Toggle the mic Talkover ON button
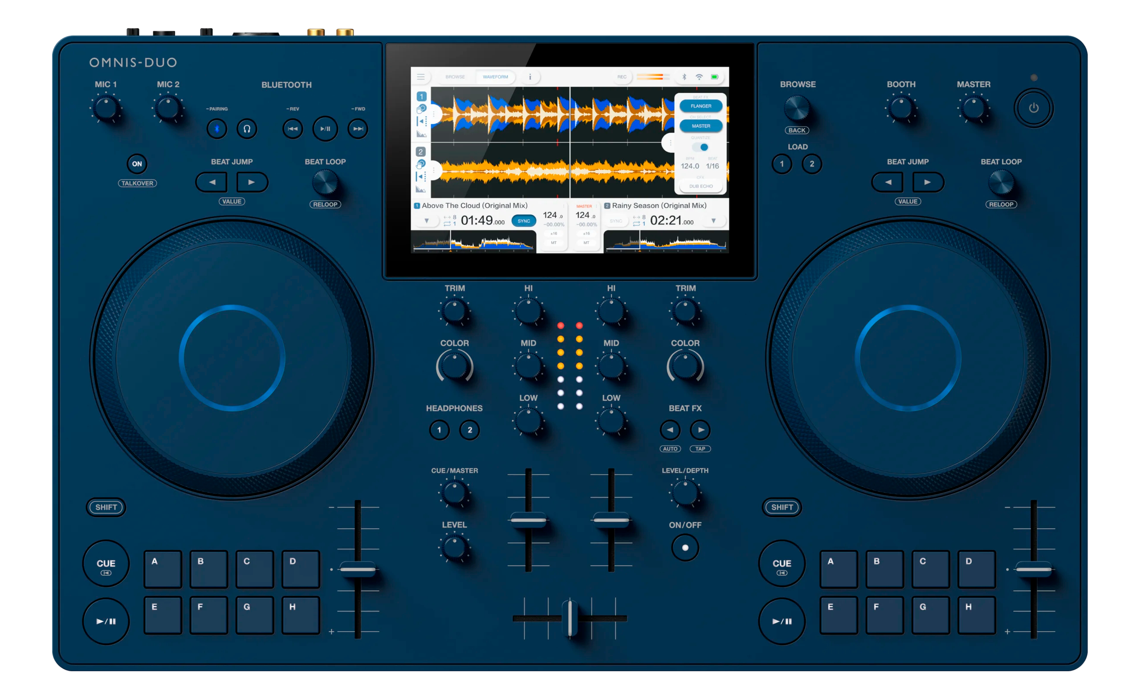This screenshot has width=1140, height=700. point(137,164)
